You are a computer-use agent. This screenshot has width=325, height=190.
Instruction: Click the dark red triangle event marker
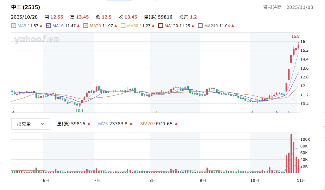click(13, 112)
